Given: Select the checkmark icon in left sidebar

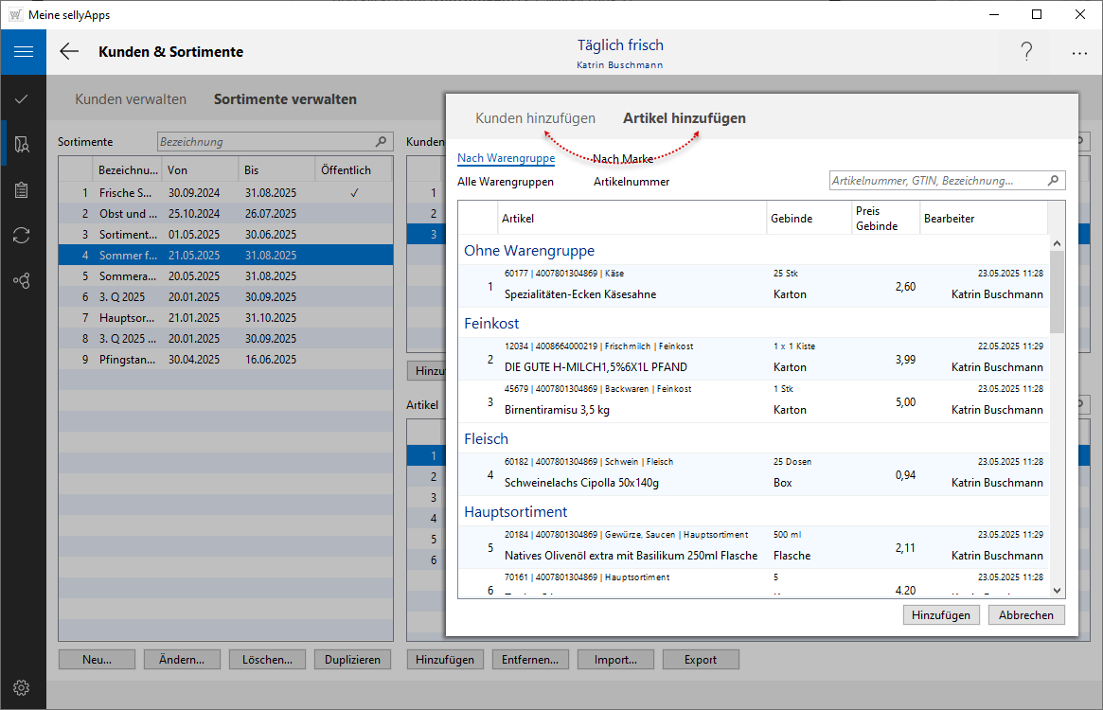Looking at the screenshot, I should pos(22,98).
